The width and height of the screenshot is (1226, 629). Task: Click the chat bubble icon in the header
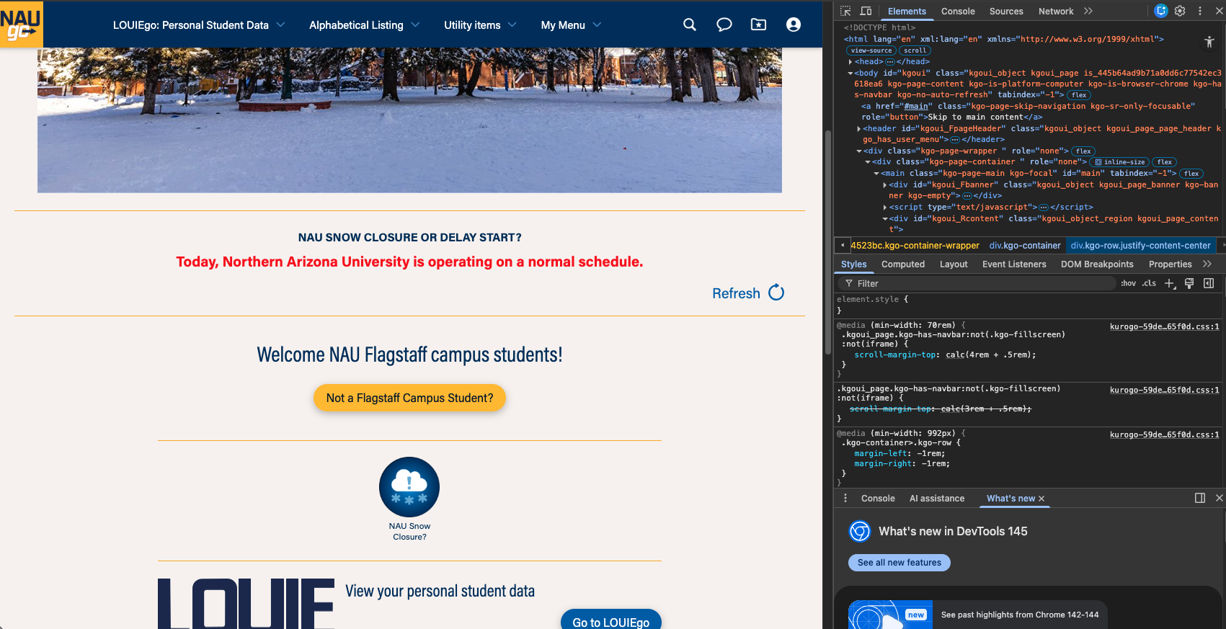click(724, 24)
